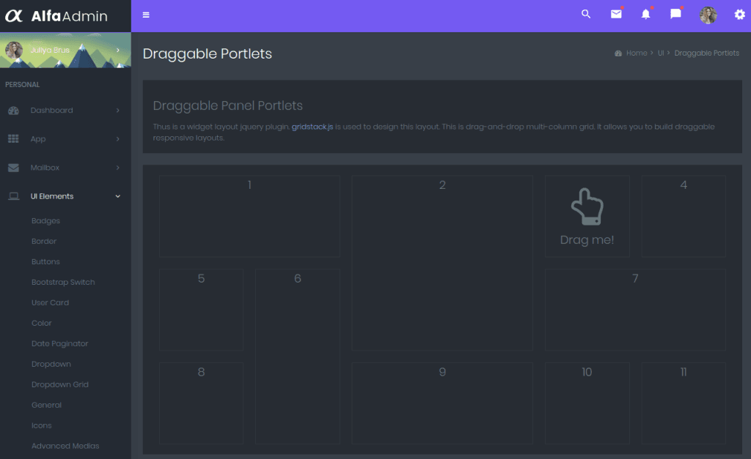Click the UI Elements laptop icon
Viewport: 751px width, 459px height.
(x=13, y=196)
